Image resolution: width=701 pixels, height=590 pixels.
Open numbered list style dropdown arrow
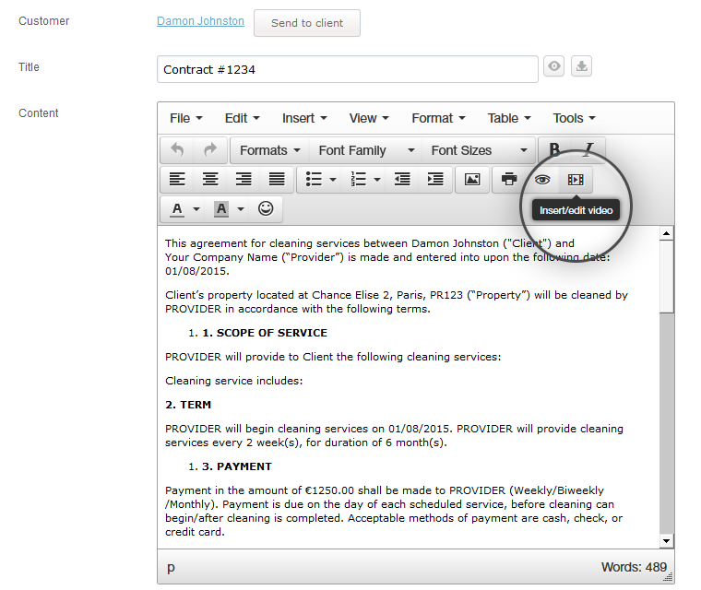(x=377, y=180)
